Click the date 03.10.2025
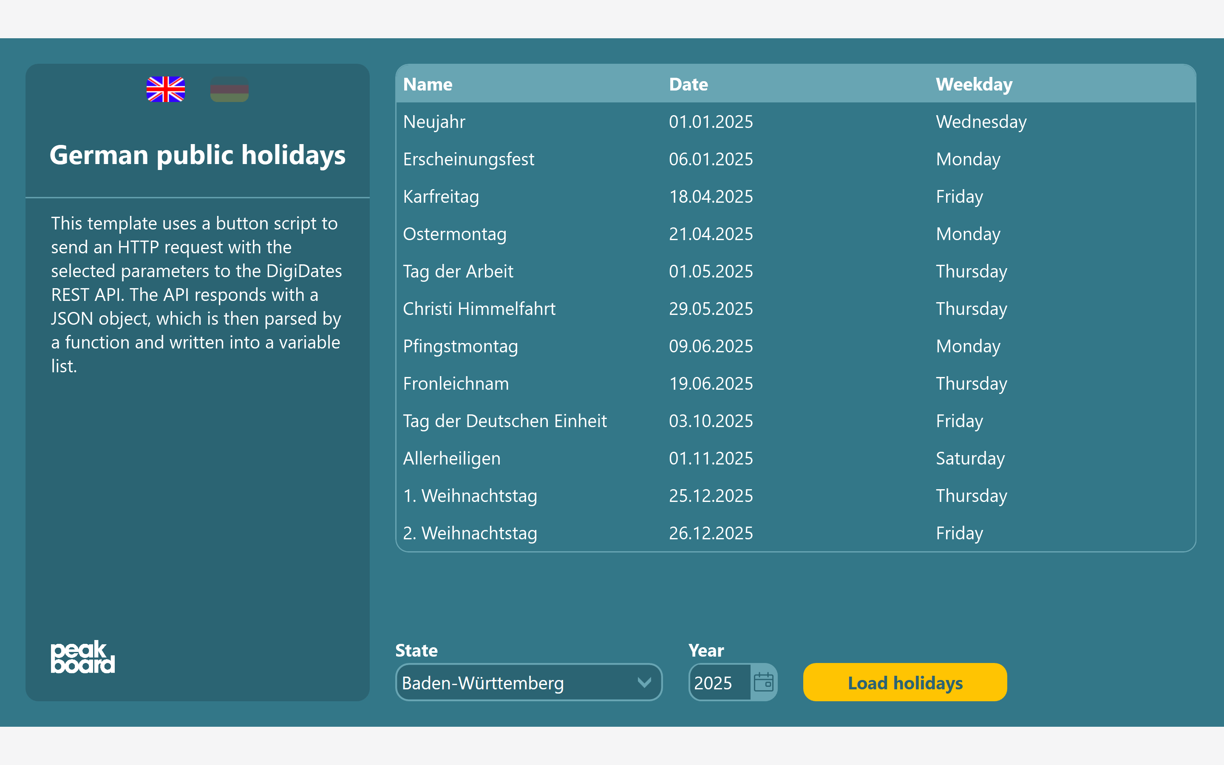The image size is (1224, 765). point(711,421)
